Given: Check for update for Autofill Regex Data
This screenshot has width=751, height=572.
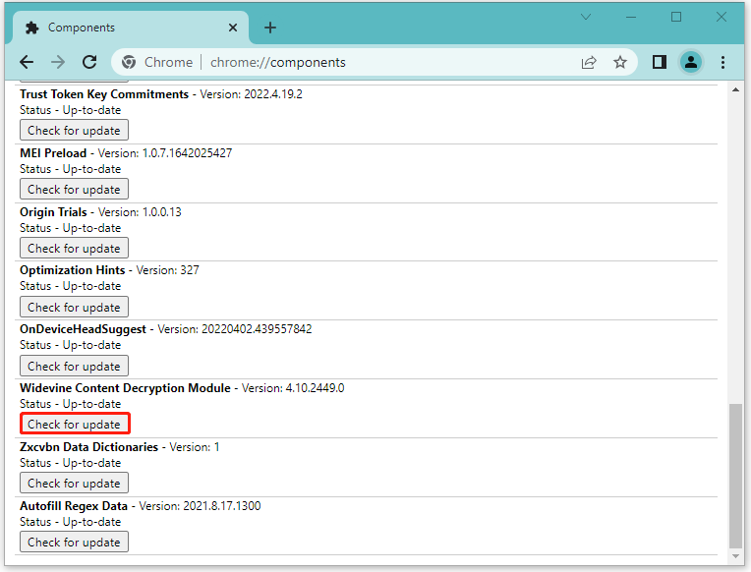Looking at the screenshot, I should tap(75, 542).
